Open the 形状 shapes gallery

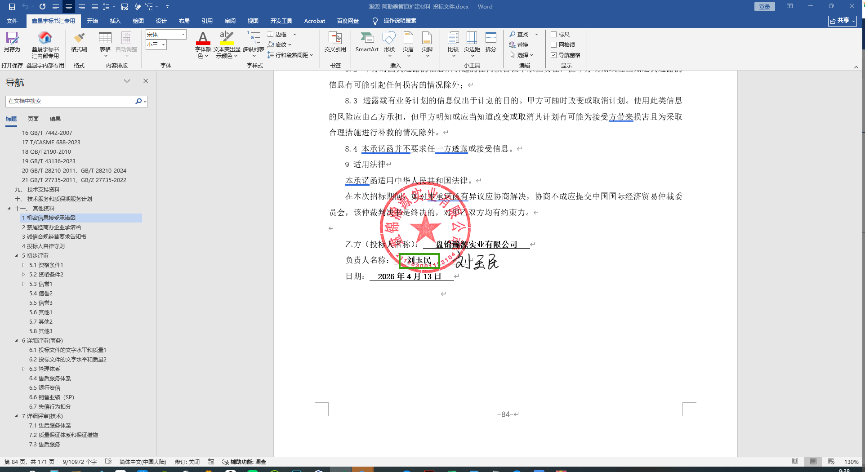389,44
